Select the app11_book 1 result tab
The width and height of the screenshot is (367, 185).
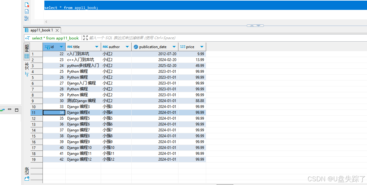[x=41, y=30]
